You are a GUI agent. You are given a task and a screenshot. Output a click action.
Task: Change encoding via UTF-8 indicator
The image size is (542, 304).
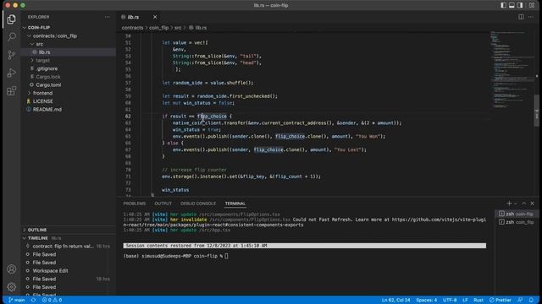pyautogui.click(x=450, y=300)
